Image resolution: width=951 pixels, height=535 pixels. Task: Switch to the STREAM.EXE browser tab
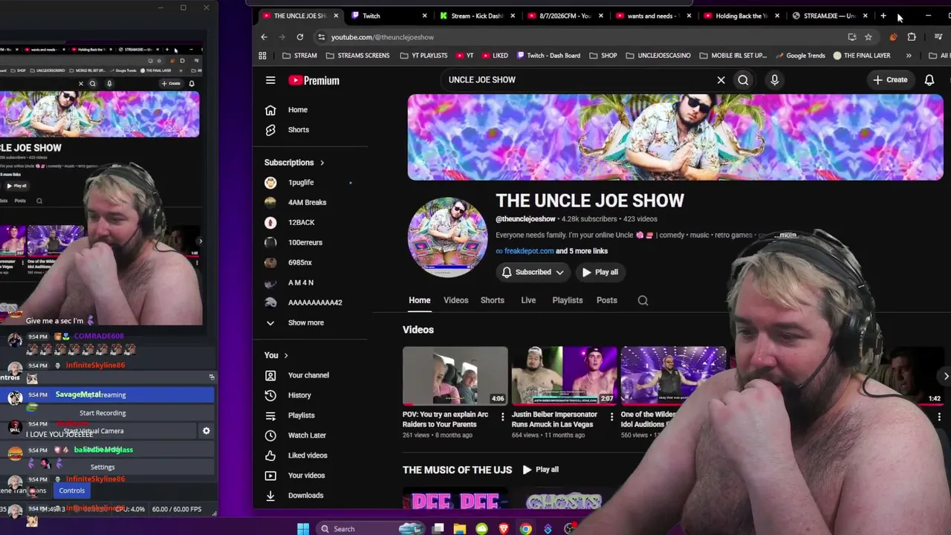[x=831, y=16]
